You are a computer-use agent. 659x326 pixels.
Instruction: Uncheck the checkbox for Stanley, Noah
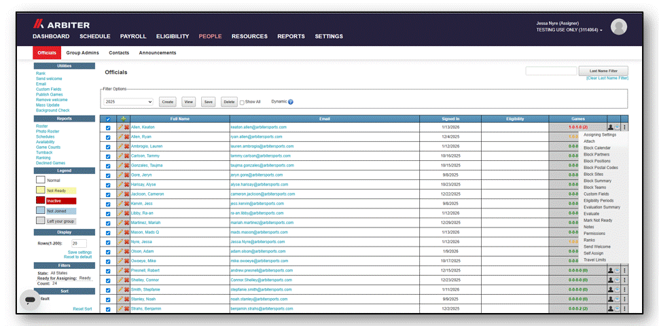(x=108, y=300)
